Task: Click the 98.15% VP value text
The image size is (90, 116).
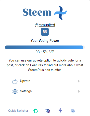Action: (x=45, y=52)
